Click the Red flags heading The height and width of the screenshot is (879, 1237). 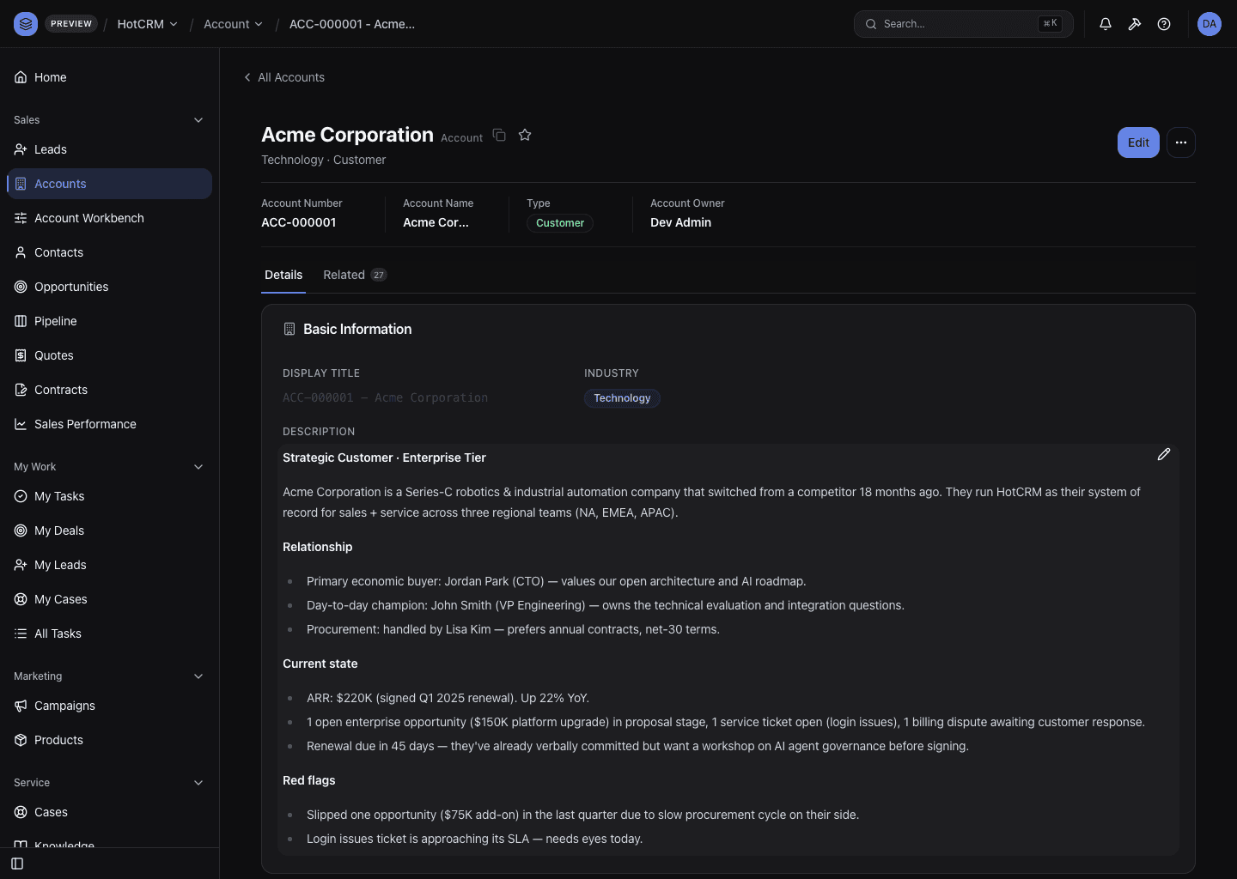click(x=309, y=780)
